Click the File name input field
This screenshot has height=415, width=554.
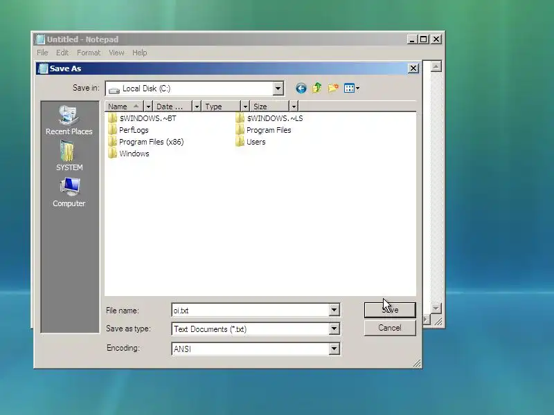(251, 310)
